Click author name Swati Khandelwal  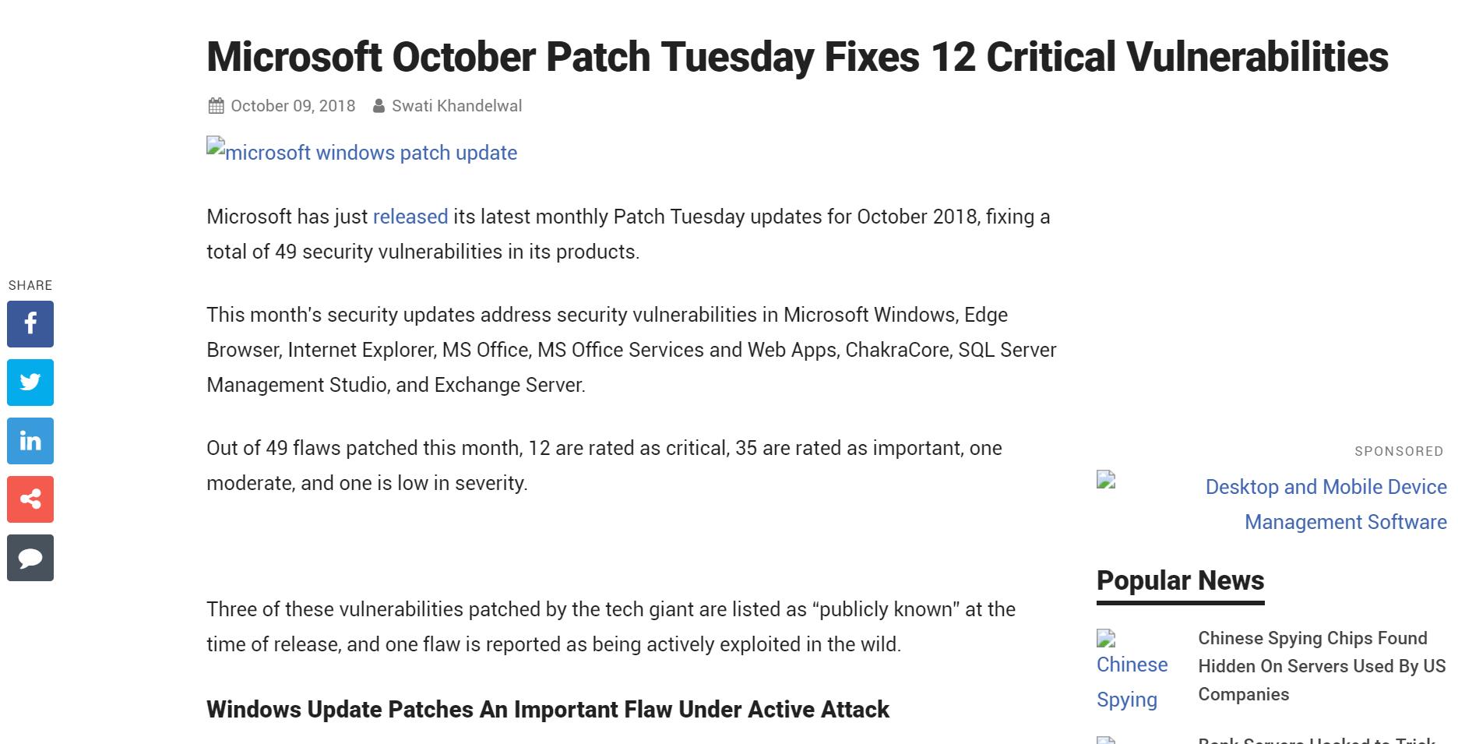[456, 106]
